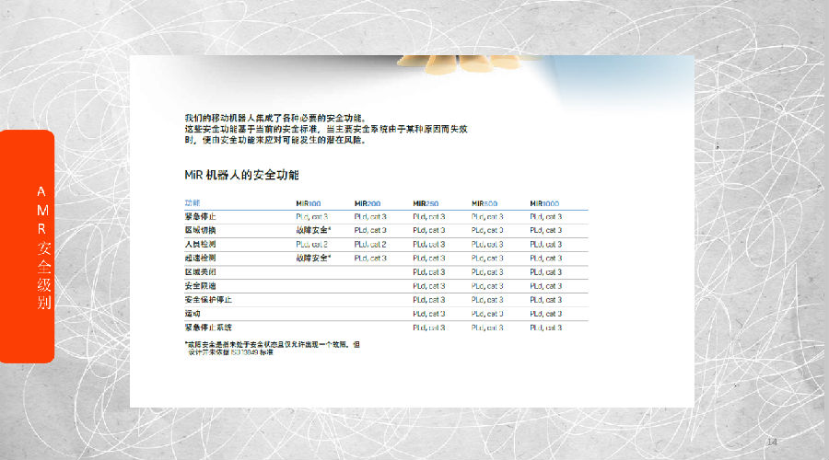Click the "紧急停止系统" row label
Screen dimensions: 829x460
click(208, 328)
